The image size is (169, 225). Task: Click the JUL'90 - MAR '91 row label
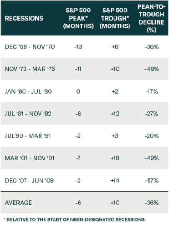click(28, 136)
